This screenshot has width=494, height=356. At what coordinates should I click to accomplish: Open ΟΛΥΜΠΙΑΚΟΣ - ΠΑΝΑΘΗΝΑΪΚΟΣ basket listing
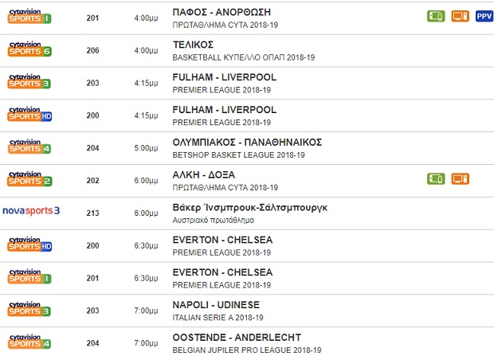(x=247, y=142)
